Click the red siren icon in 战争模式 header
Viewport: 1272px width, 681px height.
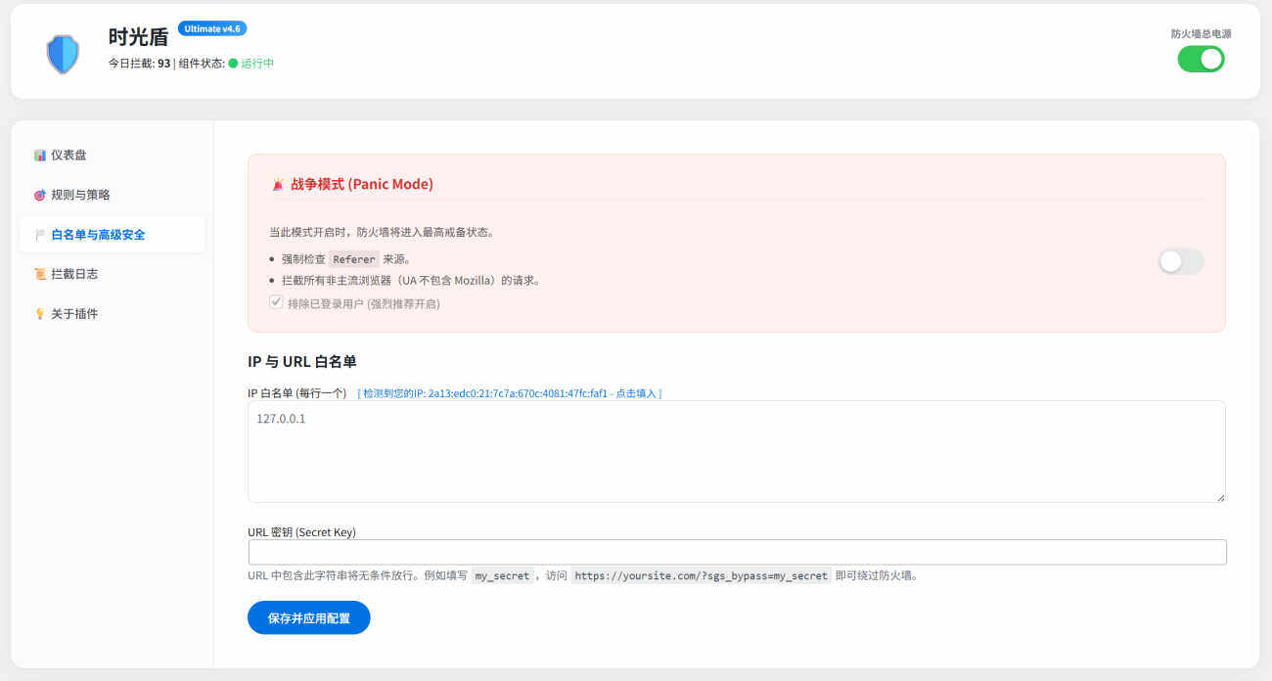tap(278, 184)
